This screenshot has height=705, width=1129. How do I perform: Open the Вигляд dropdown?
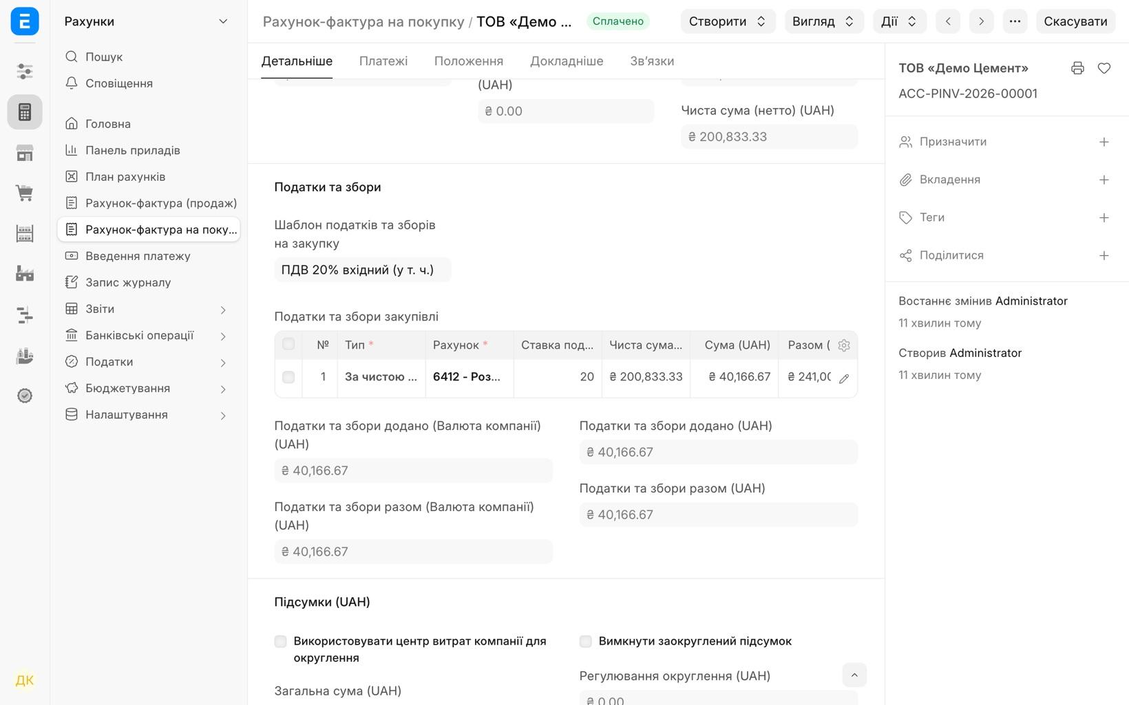823,21
